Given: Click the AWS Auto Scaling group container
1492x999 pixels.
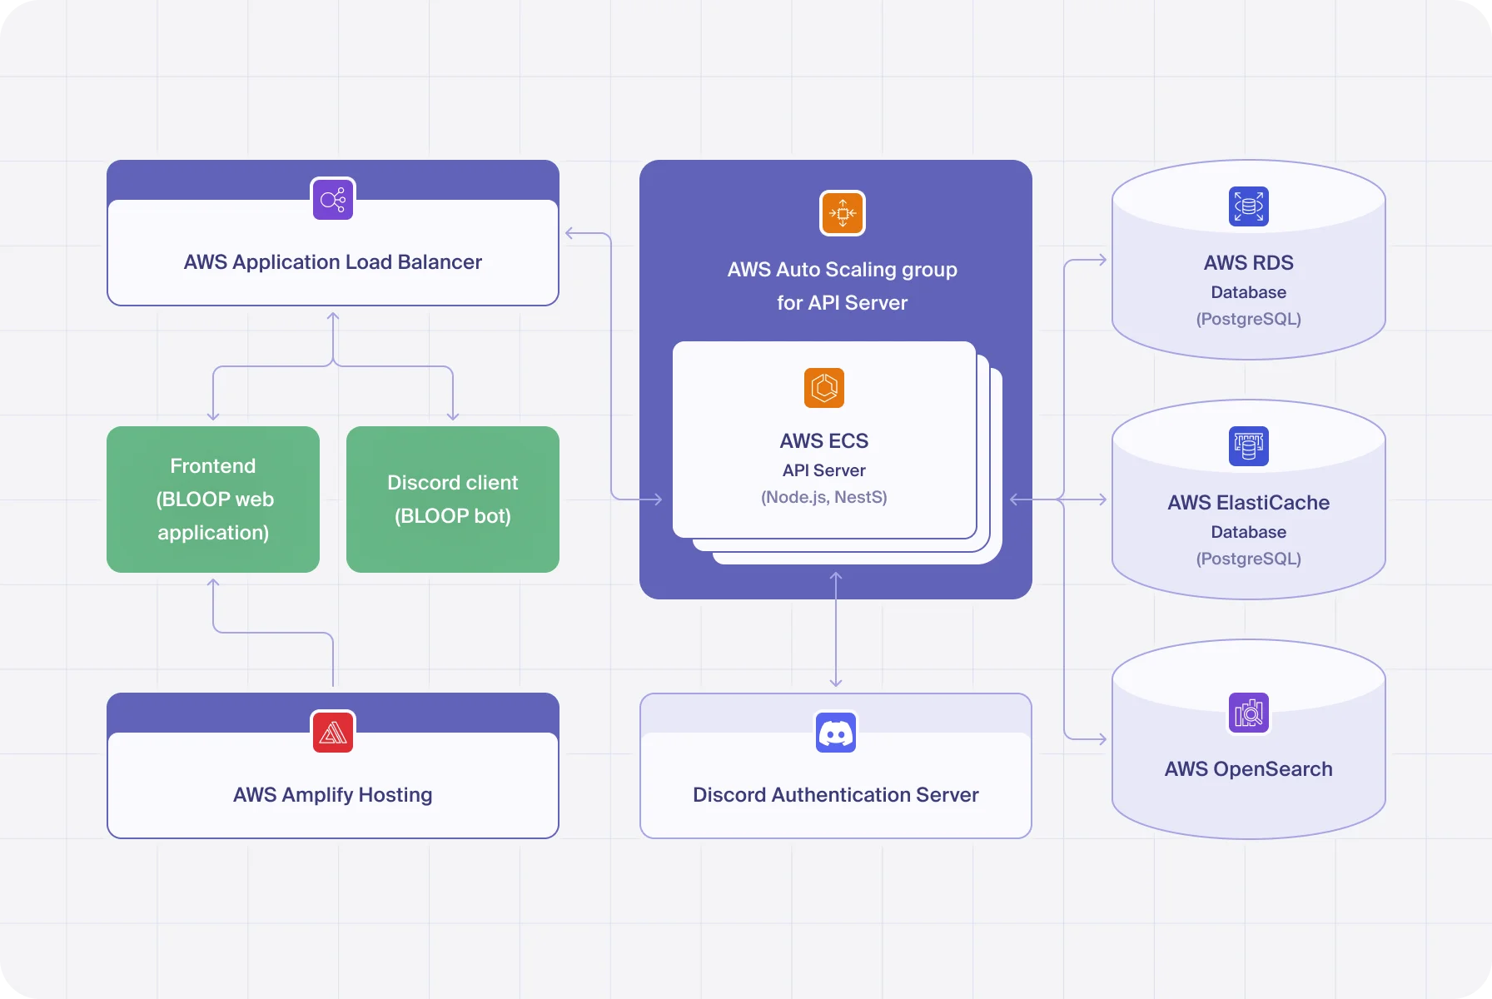Looking at the screenshot, I should tap(841, 286).
